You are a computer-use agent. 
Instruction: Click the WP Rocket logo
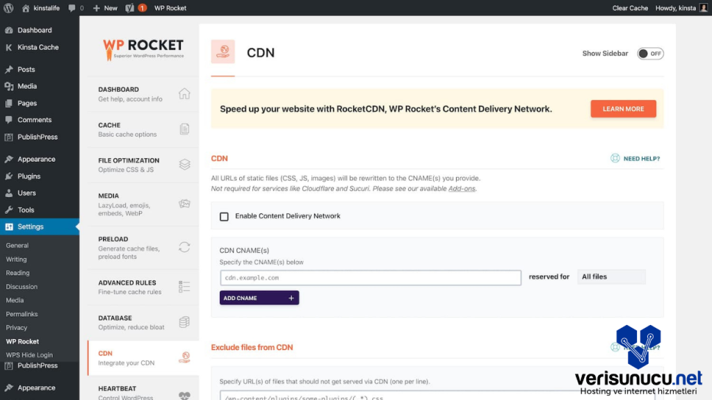[143, 49]
